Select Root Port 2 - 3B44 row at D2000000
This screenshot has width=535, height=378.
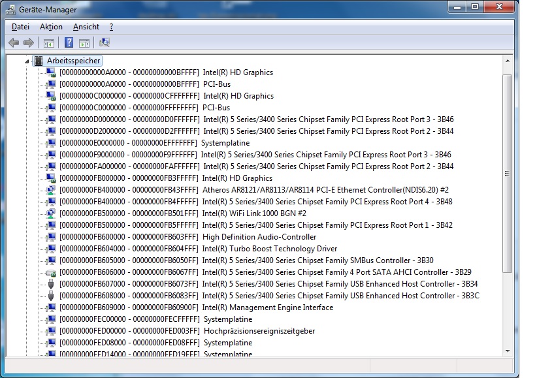257,131
